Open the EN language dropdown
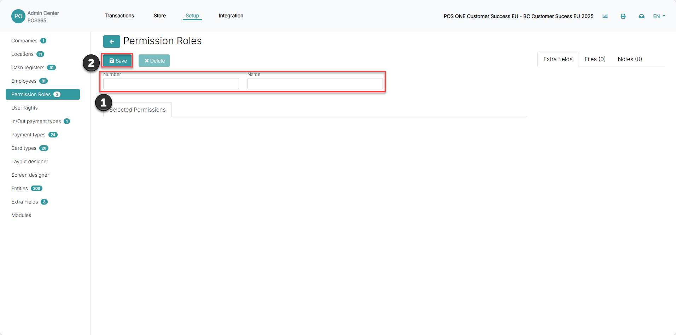Viewport: 676px width, 335px height. 659,16
